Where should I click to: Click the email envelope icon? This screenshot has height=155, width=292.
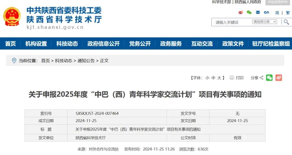point(258,12)
